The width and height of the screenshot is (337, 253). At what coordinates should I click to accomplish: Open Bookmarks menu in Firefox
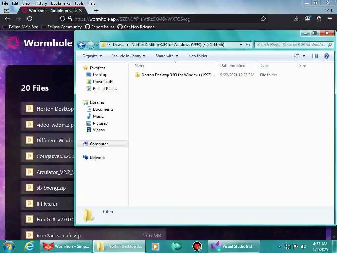[x=61, y=3]
